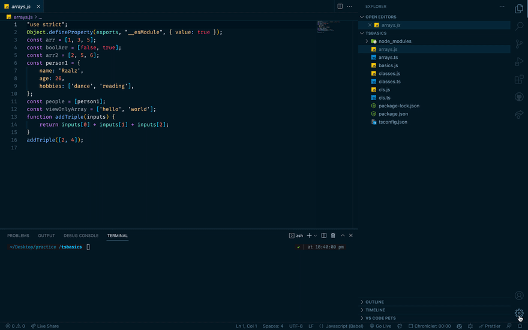The width and height of the screenshot is (528, 330).
Task: Open cls.ts in the file tree
Action: pos(434,98)
